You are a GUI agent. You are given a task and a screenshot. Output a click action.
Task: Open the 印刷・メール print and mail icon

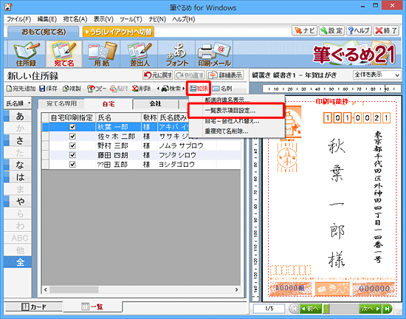pyautogui.click(x=214, y=54)
